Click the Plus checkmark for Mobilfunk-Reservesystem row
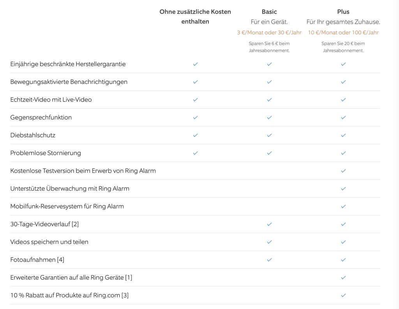Image resolution: width=399 pixels, height=309 pixels. [x=343, y=206]
